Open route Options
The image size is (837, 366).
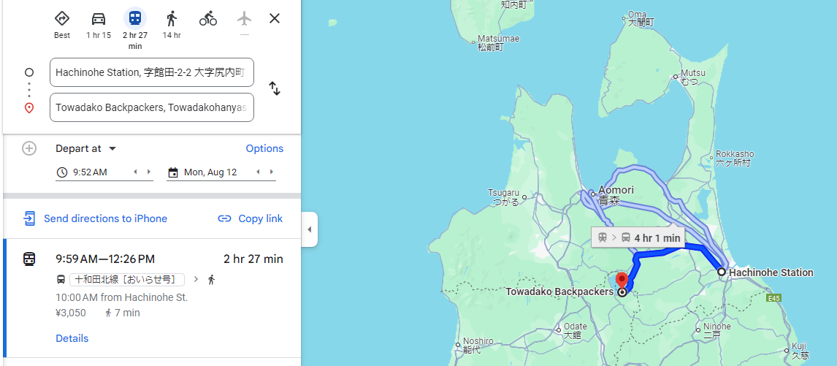pyautogui.click(x=264, y=148)
